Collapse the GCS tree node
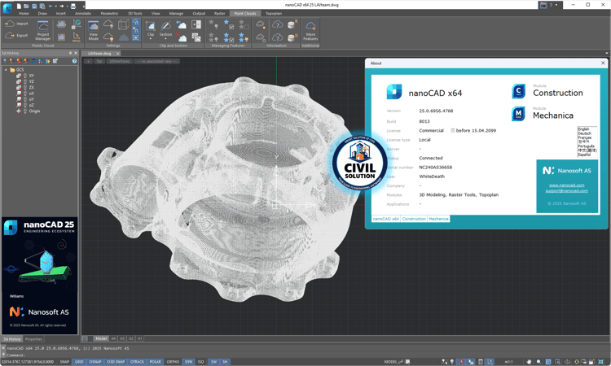This screenshot has width=611, height=366. (x=6, y=70)
